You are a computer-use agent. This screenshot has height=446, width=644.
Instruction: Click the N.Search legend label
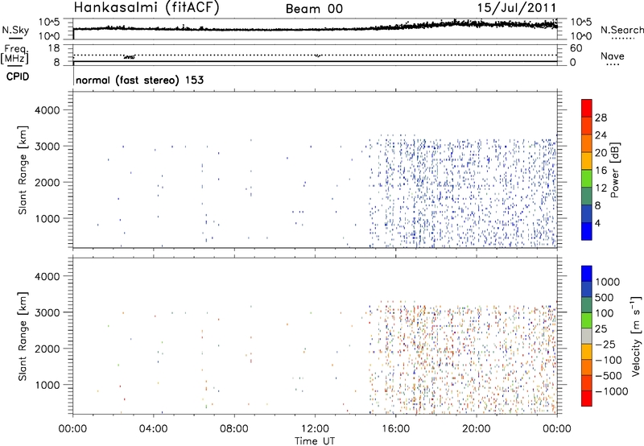[x=621, y=30]
